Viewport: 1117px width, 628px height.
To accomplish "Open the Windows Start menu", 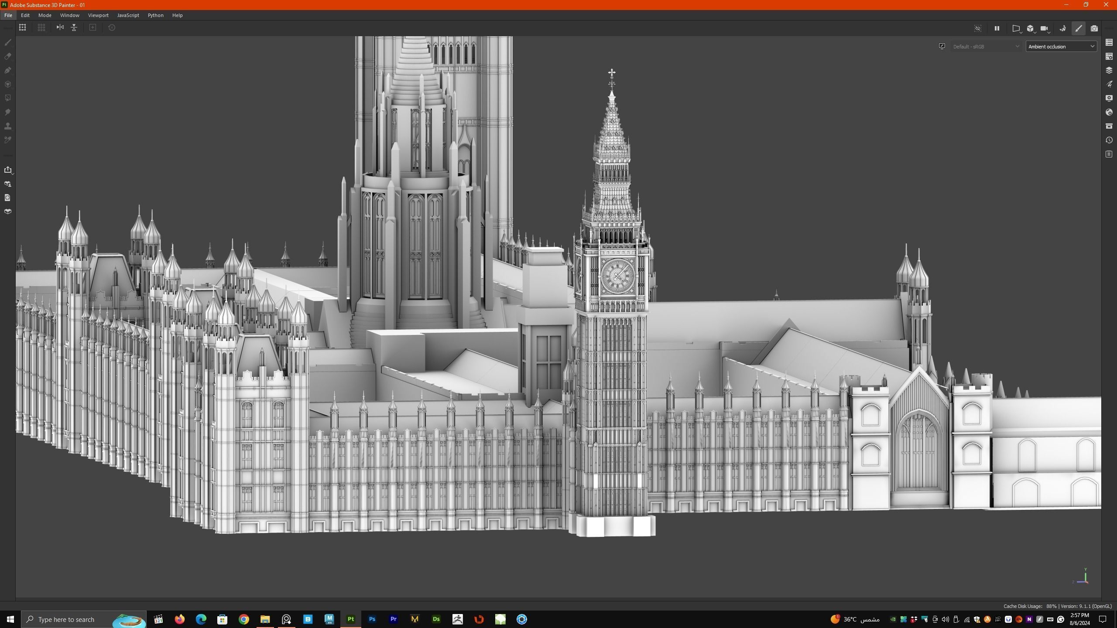I will [10, 619].
